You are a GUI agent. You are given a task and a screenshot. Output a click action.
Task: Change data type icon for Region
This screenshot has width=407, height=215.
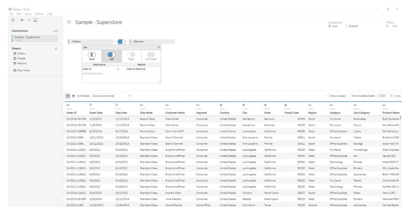pyautogui.click(x=310, y=105)
